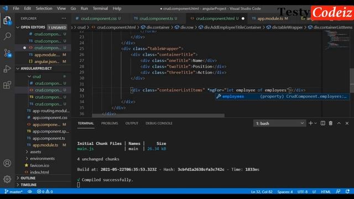The width and height of the screenshot is (354, 199).
Task: Click the synchronize changes cloud icon
Action: coord(30,192)
